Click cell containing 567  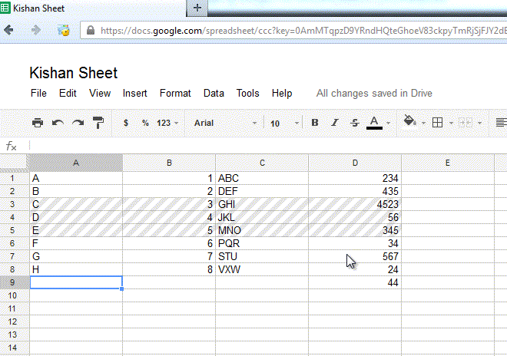pos(355,256)
